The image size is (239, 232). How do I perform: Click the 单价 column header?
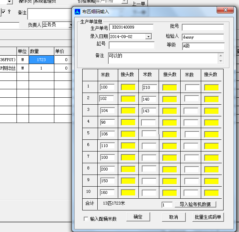[x=63, y=51]
